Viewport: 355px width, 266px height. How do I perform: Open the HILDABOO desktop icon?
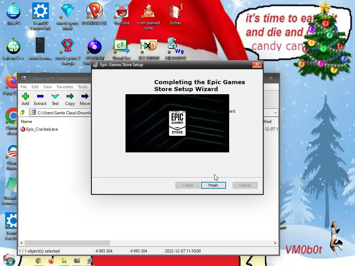click(175, 49)
